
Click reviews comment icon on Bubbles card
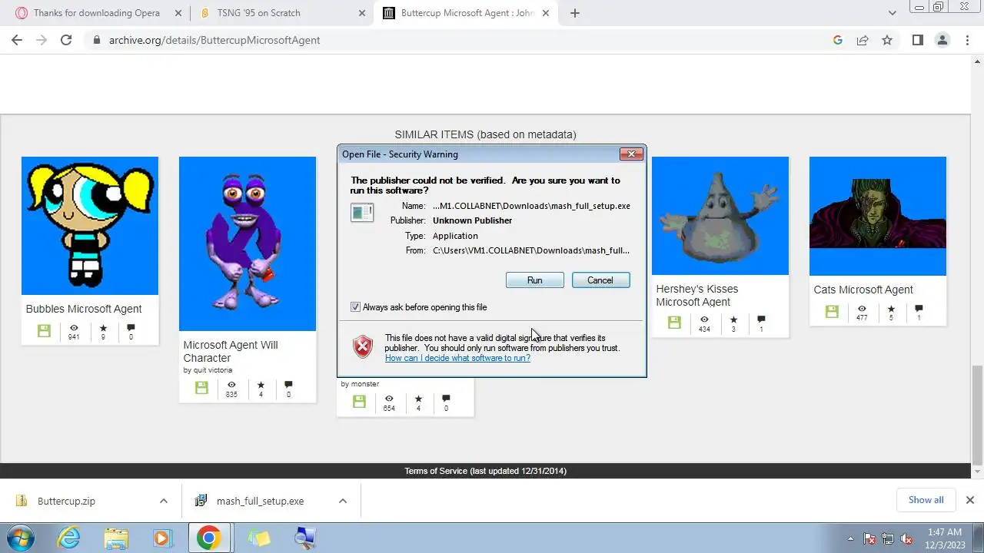pos(131,328)
